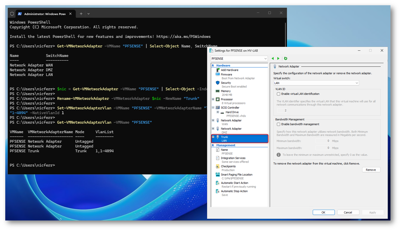Select the Add Hardware icon
401x231 pixels.
point(218,70)
